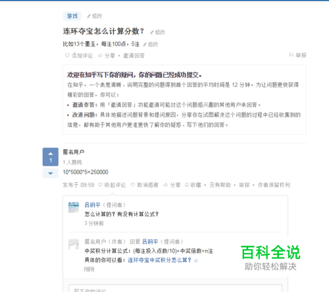This screenshot has height=292, width=329.
Task: Toggle 取消感谢 on the answer
Action: [x=145, y=185]
